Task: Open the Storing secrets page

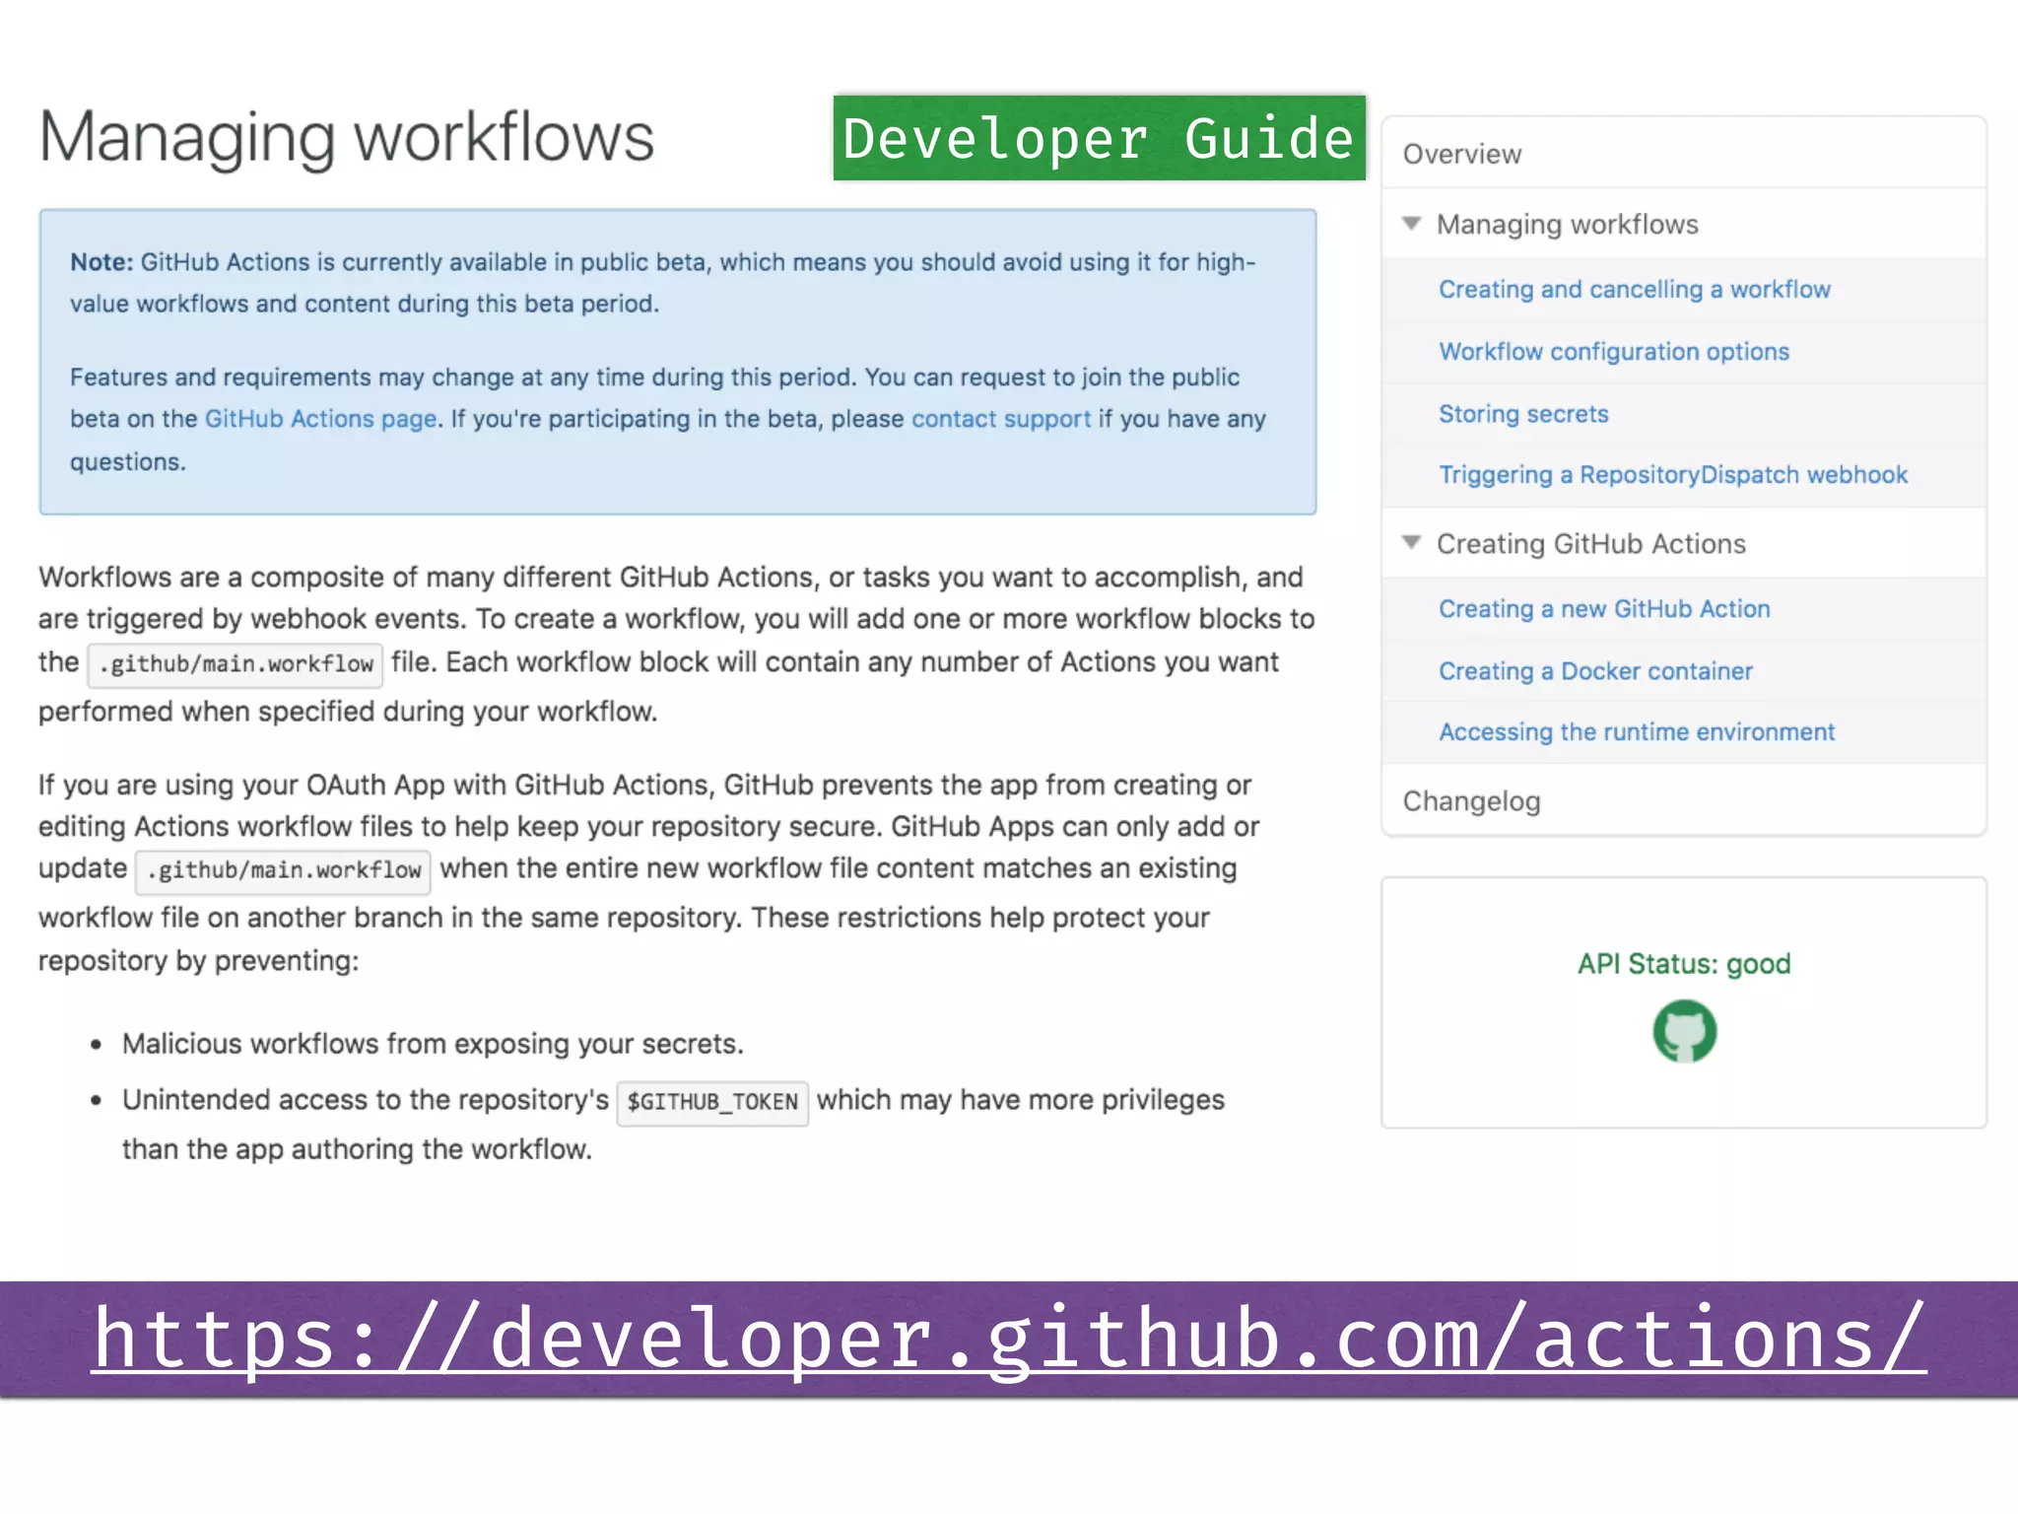Action: tap(1522, 414)
